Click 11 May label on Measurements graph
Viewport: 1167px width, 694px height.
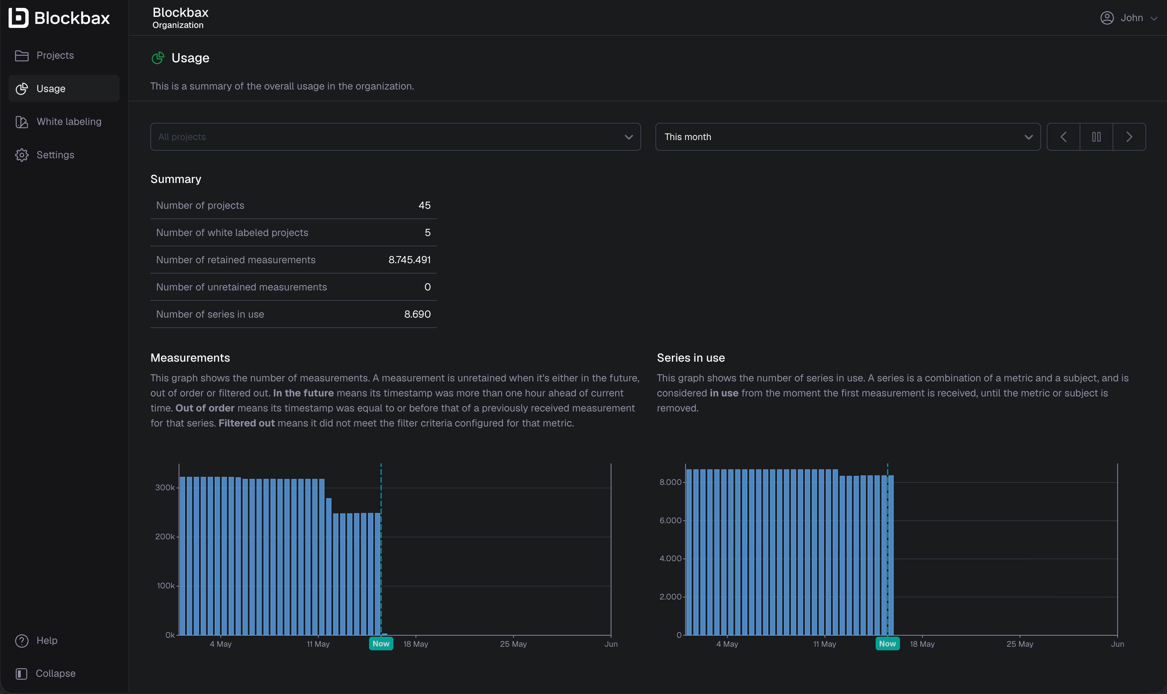click(x=318, y=644)
